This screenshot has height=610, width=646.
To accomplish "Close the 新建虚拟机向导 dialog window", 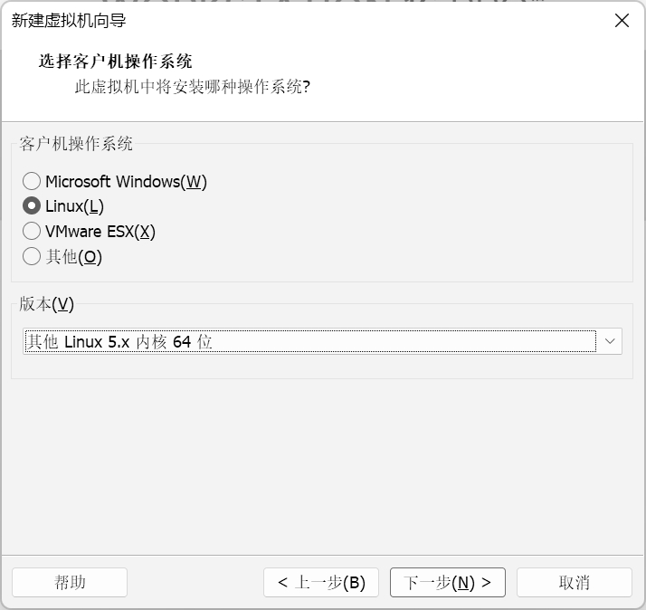I will (x=622, y=21).
